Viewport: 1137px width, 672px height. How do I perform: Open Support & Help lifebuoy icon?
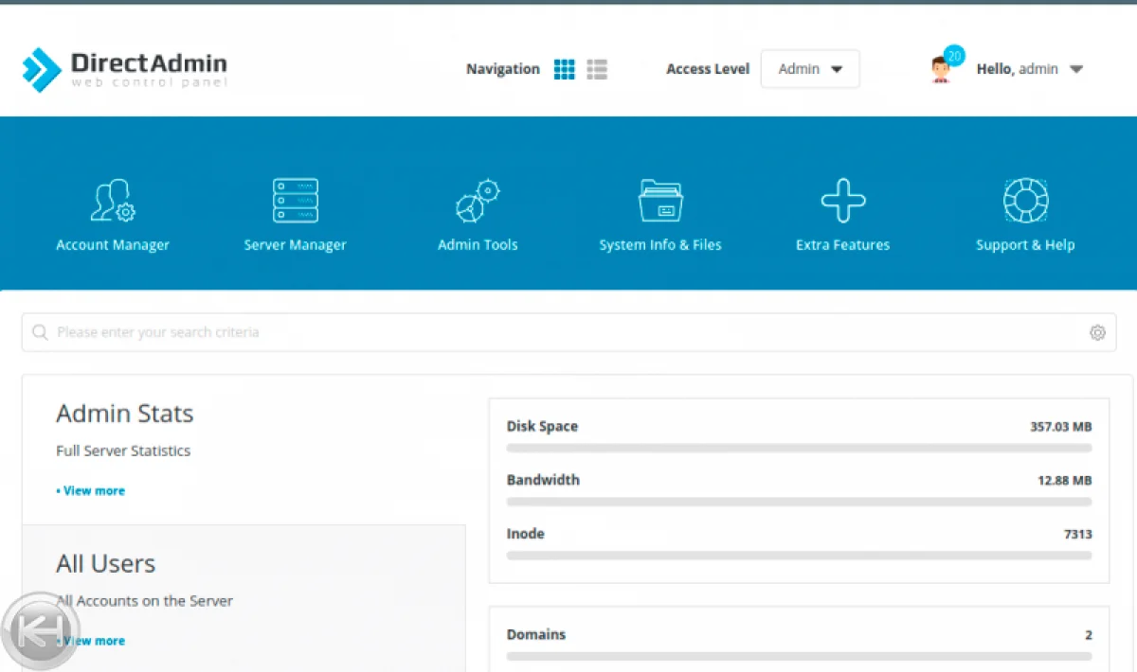[x=1025, y=201]
